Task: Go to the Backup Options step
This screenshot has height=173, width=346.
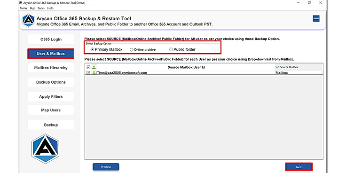Action: click(x=51, y=82)
